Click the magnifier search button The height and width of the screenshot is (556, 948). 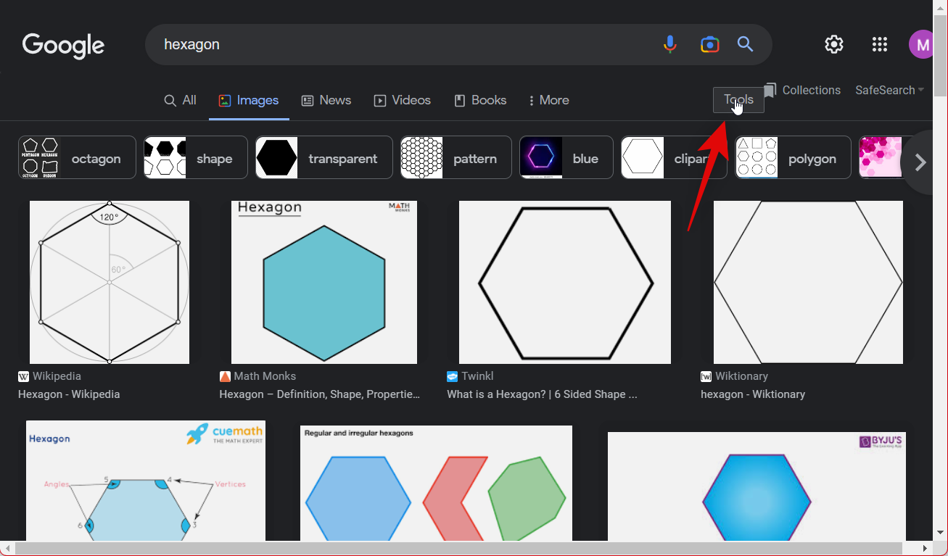coord(746,44)
